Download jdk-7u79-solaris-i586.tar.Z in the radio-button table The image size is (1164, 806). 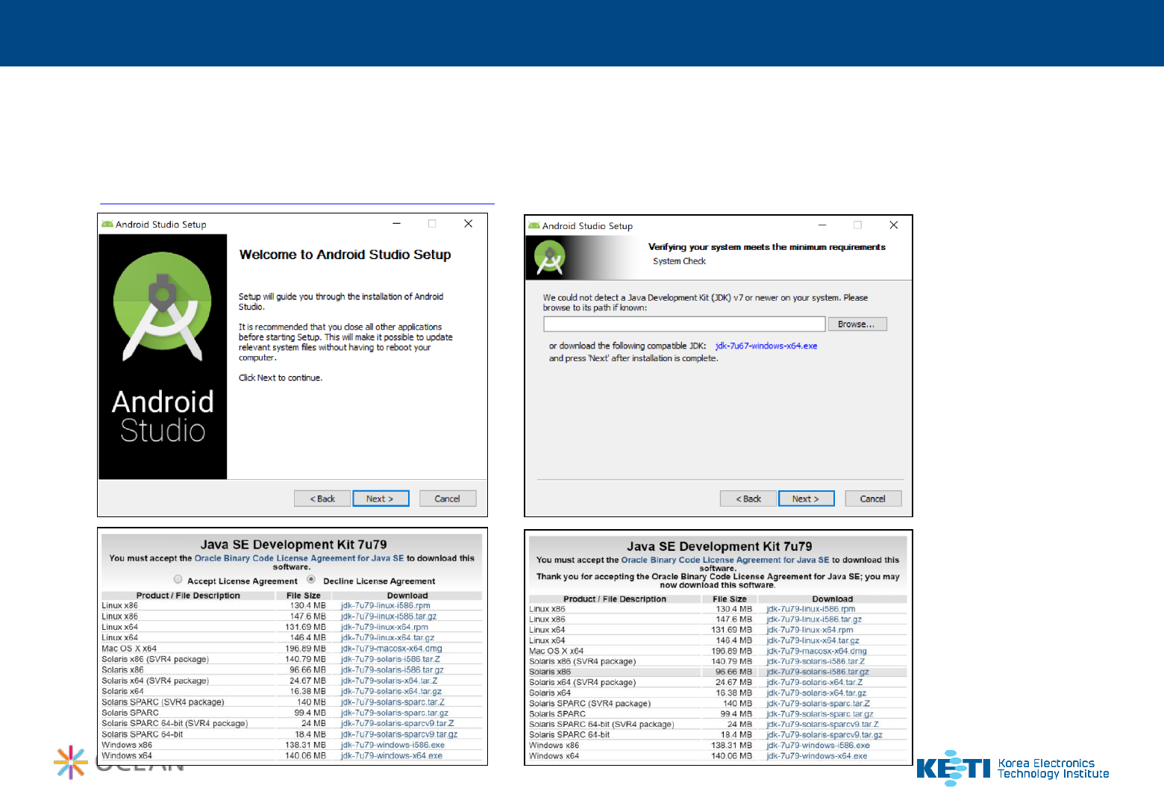click(391, 659)
